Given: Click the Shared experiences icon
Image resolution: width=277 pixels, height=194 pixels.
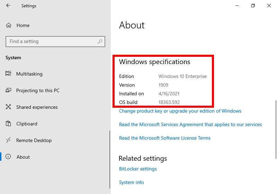Looking at the screenshot, I should (x=9, y=107).
